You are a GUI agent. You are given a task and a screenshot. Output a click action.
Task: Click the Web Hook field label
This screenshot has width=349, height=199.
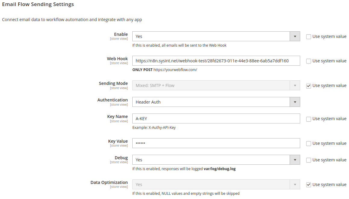pos(117,59)
